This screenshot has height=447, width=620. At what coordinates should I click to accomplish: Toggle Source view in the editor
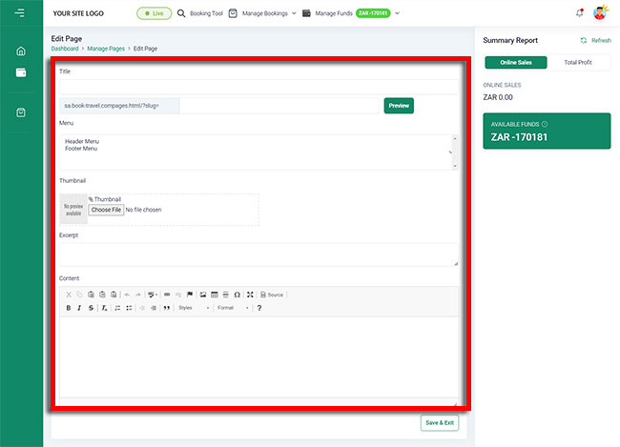point(272,295)
